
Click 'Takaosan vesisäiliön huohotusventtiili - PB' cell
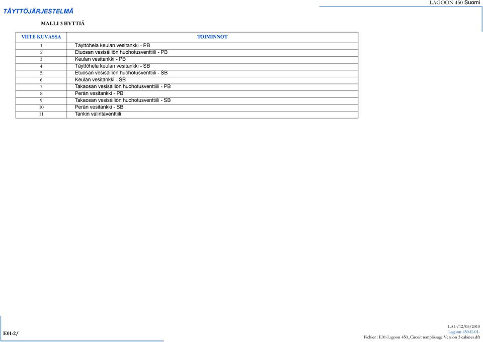212,87
